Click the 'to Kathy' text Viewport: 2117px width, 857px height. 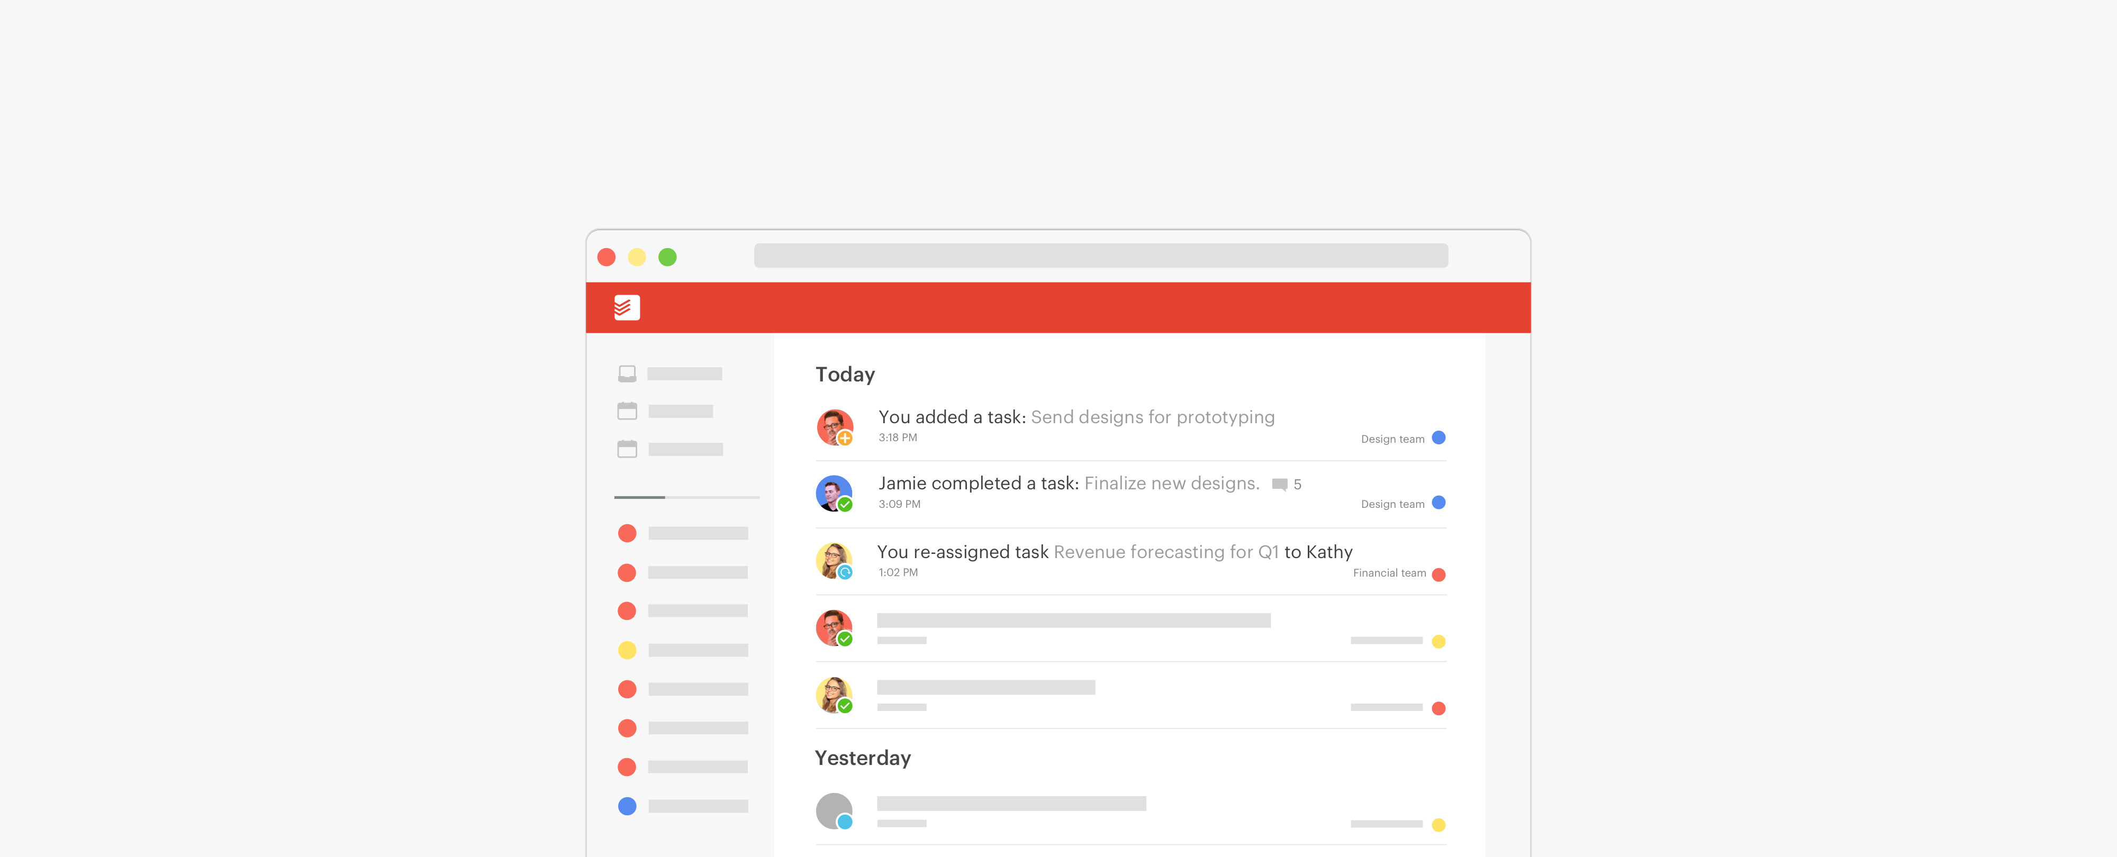click(1318, 552)
